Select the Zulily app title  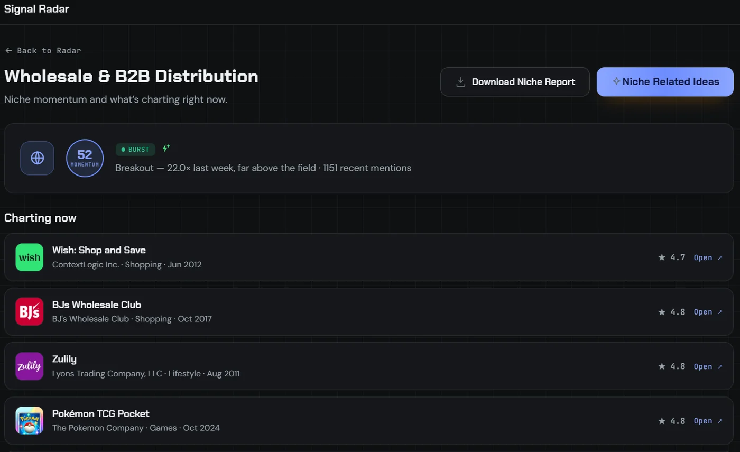(64, 359)
